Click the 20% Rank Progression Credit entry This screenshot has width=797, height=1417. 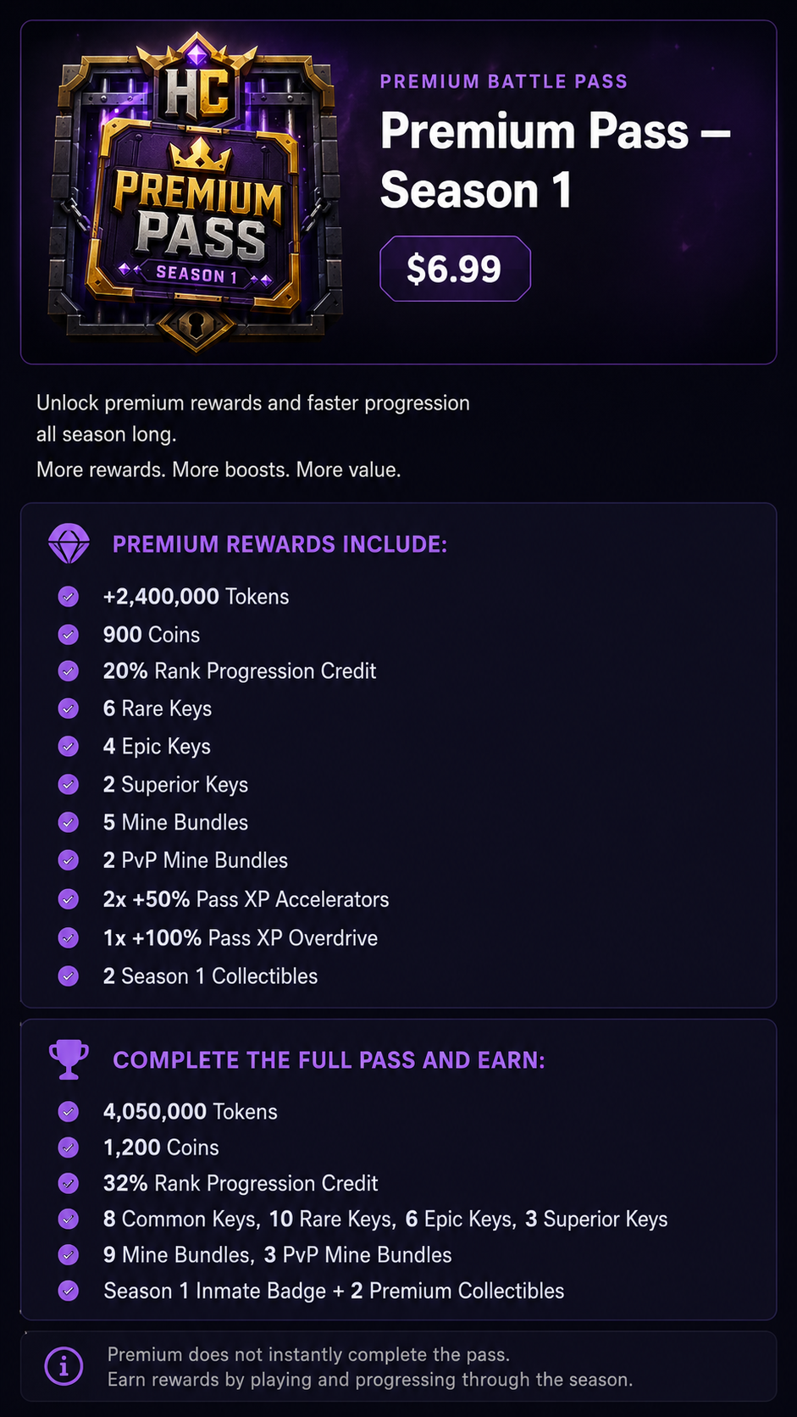(240, 671)
